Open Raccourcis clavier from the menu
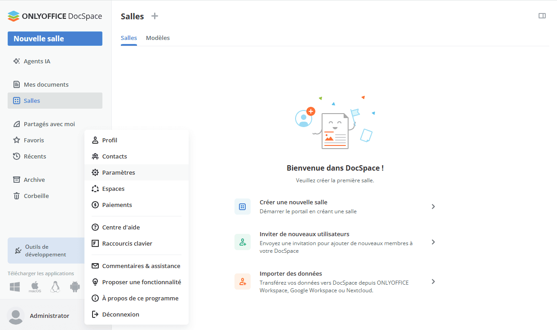 click(x=127, y=243)
